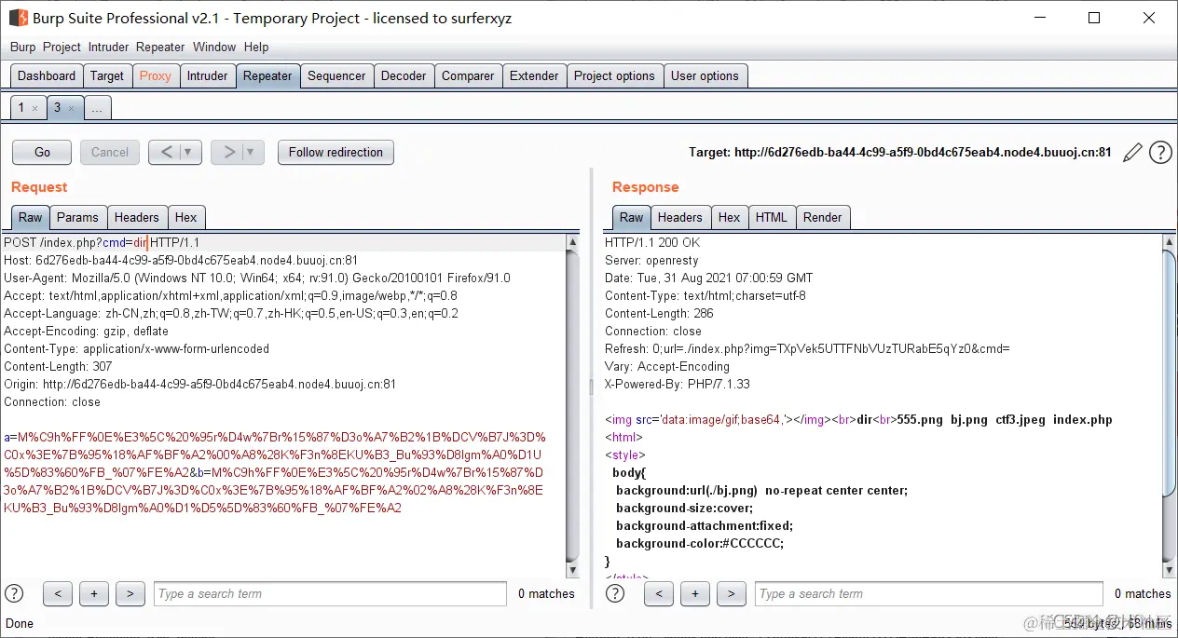Viewport: 1178px width, 638px height.
Task: Jump to previous match in request search
Action: (58, 593)
